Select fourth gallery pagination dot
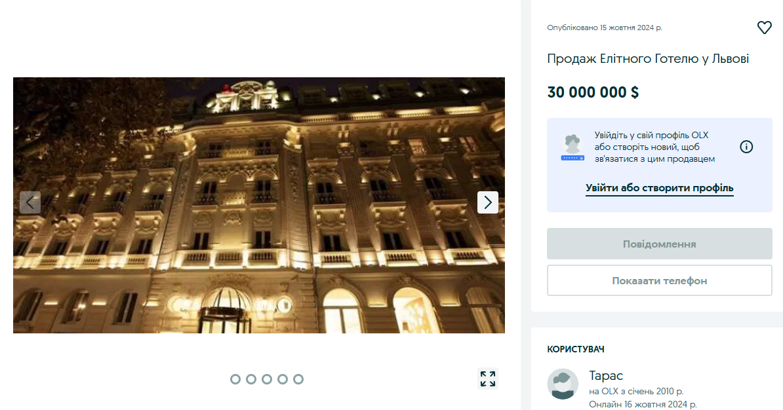 coord(283,379)
